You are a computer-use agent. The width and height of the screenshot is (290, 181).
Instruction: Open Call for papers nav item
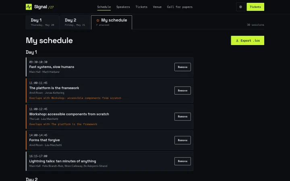(180, 7)
